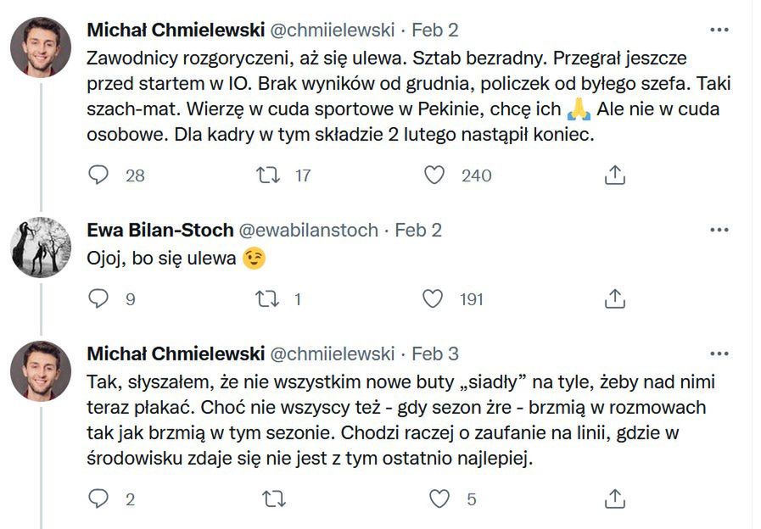Open more options on Ewa Bilan-Stoch's tweet
761x529 pixels.
pyautogui.click(x=719, y=231)
